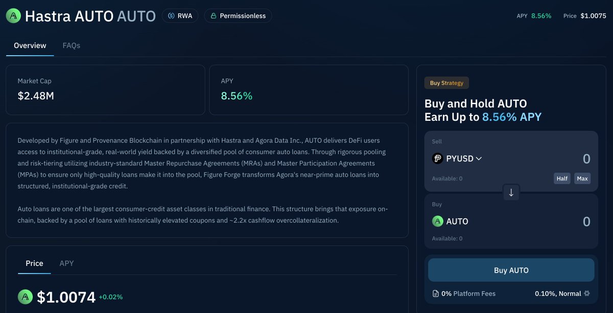Click the Buy amount input field
613x313 pixels.
586,221
